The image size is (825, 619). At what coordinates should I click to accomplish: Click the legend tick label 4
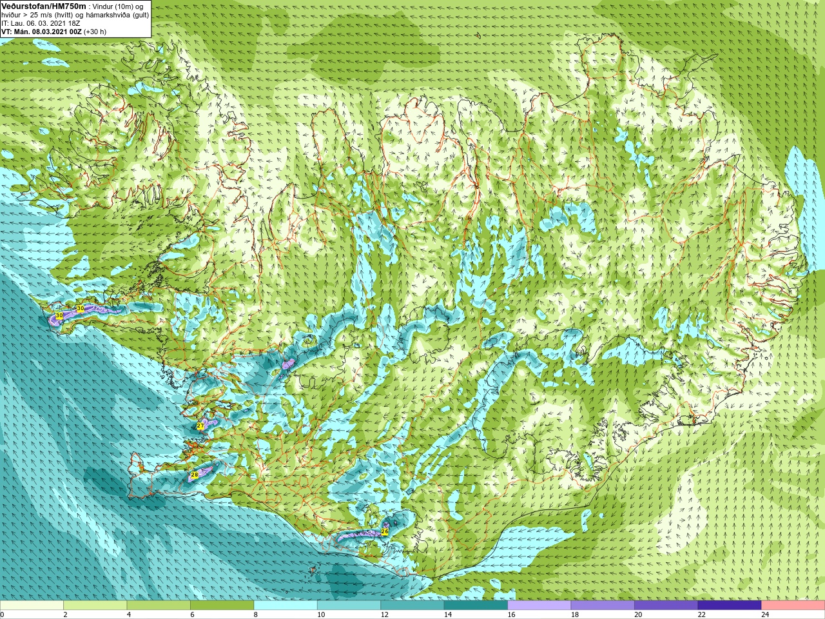pyautogui.click(x=129, y=614)
